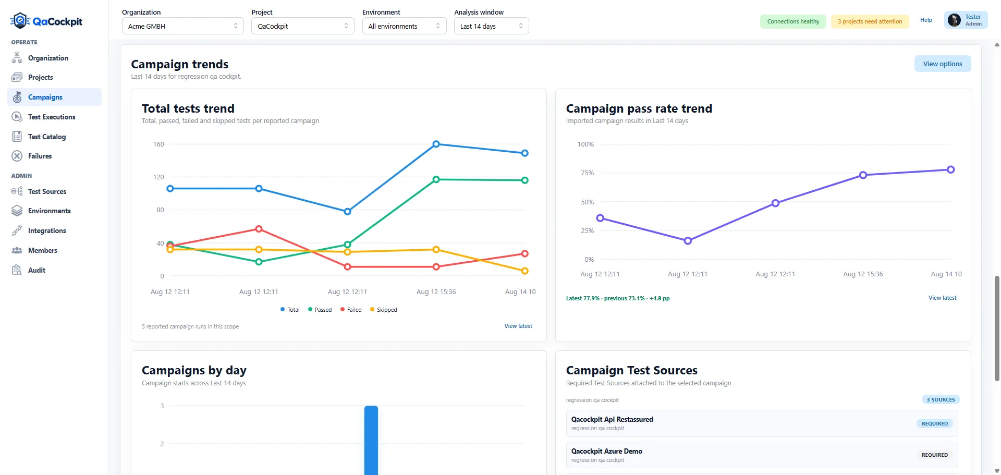Click the Failed peak point near 57
The width and height of the screenshot is (1001, 475).
259,229
